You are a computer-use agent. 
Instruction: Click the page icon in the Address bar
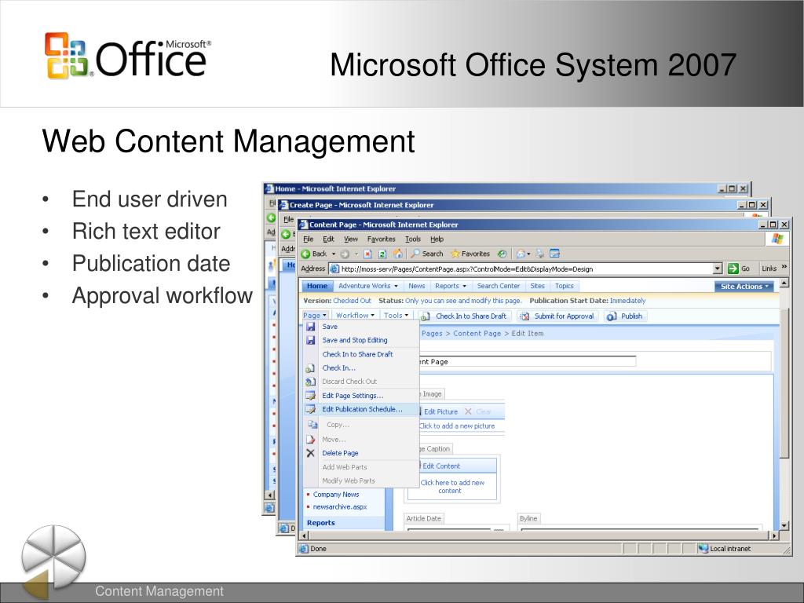click(334, 269)
